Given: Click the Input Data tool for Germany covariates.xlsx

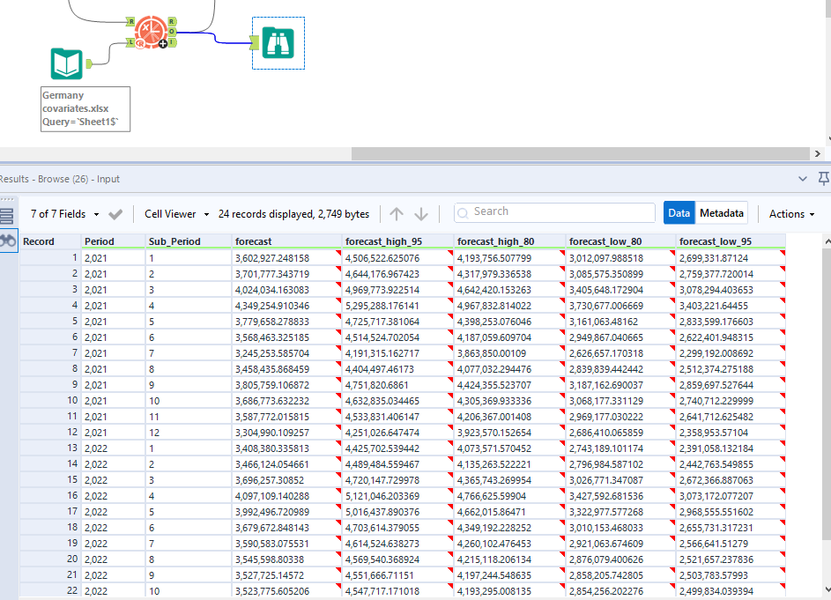Looking at the screenshot, I should coord(67,63).
